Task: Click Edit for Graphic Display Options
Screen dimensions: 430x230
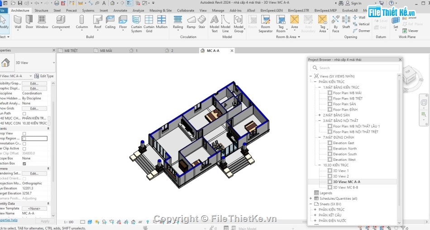Action: tap(34, 89)
